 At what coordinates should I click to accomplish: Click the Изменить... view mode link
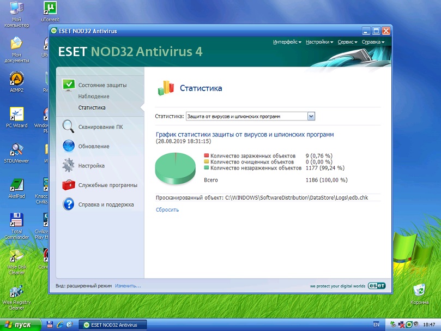128,286
